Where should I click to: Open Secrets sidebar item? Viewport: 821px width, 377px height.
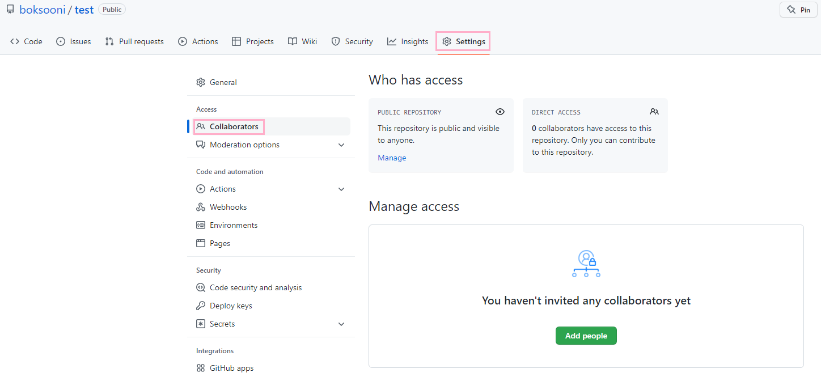click(x=269, y=324)
